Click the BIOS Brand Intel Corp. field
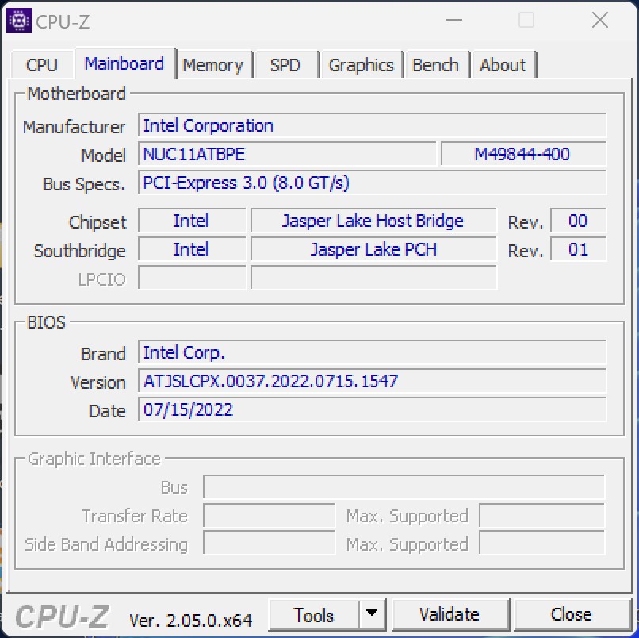This screenshot has width=639, height=638. (x=372, y=352)
